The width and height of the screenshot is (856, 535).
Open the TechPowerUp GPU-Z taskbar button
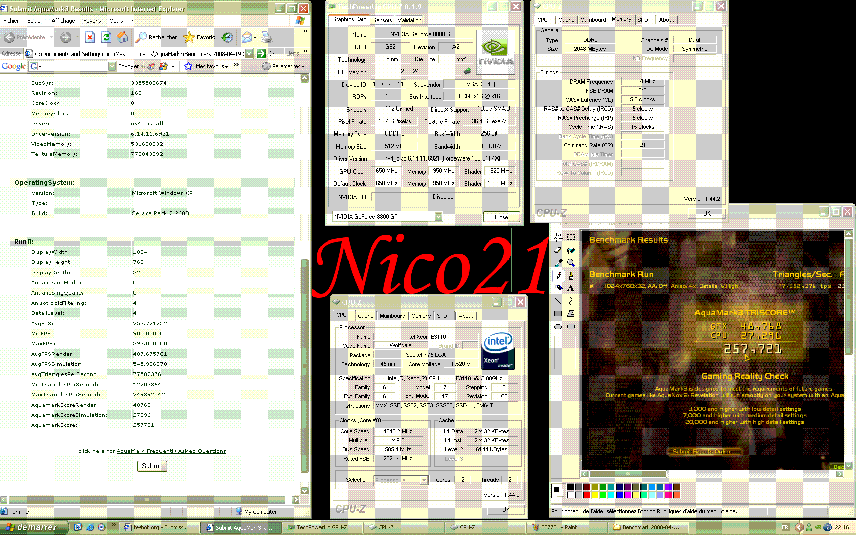click(323, 527)
